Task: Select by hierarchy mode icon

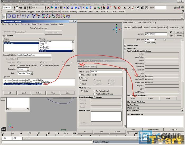Action: [48, 8]
